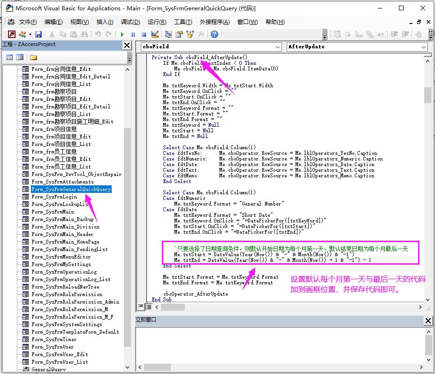Click the Outdent icon in Edit toolbar
The image size is (435, 374).
[405, 34]
